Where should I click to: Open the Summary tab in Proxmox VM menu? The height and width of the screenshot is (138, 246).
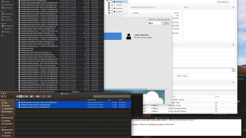point(120,2)
